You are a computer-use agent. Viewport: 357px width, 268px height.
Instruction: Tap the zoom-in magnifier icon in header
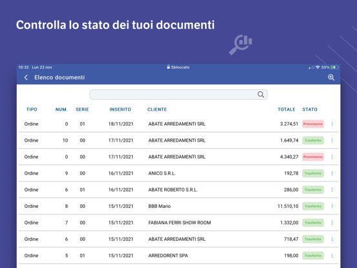click(331, 78)
